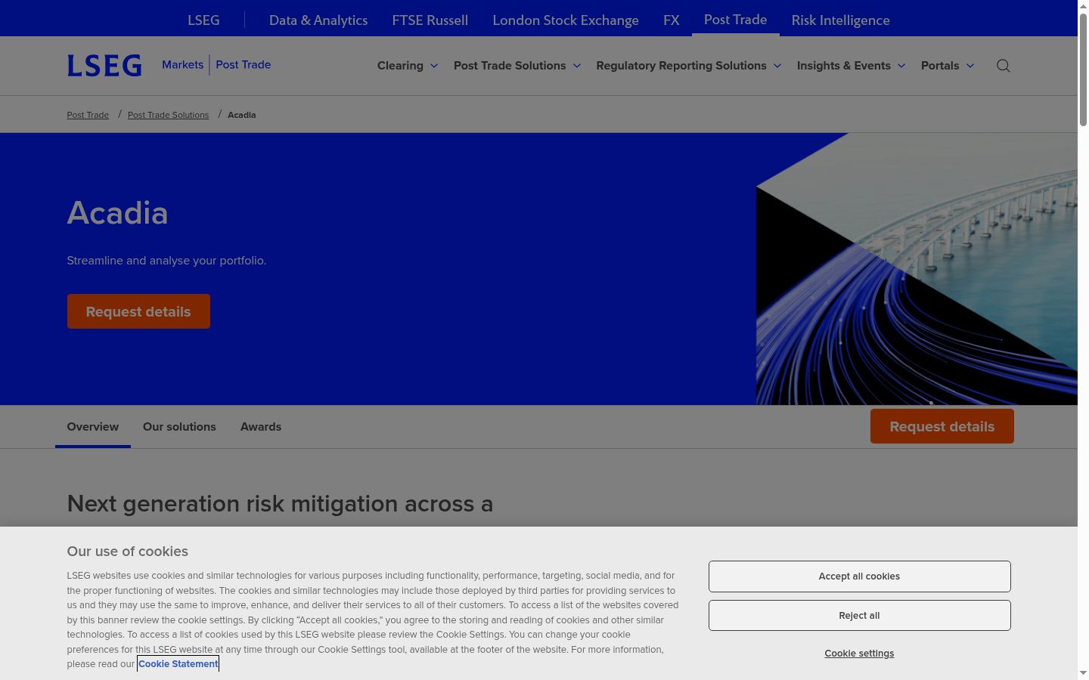Click Markets link beside logo
Screen dimensions: 1089x680
coord(182,65)
